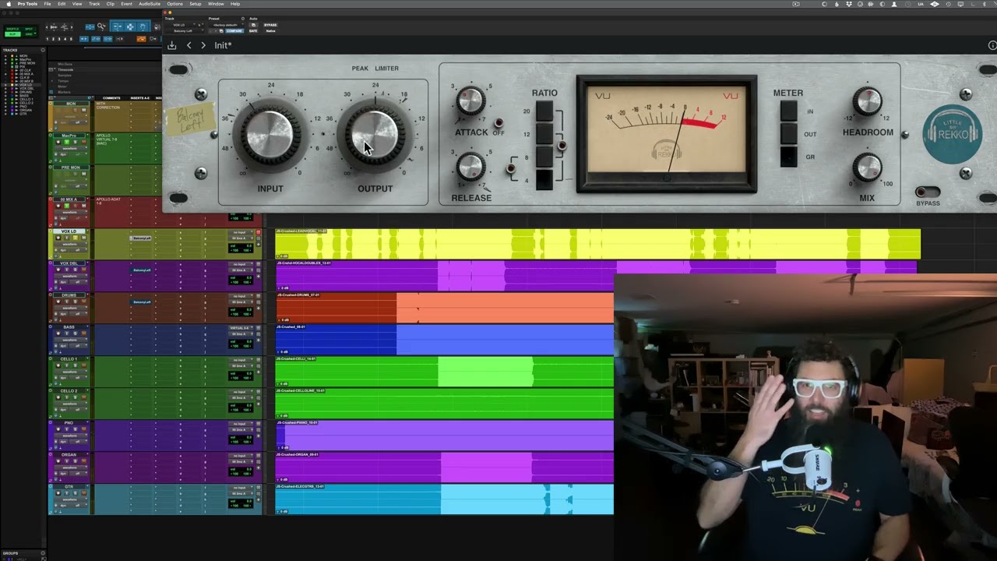Viewport: 997px width, 561px height.
Task: Set the meter to GR mode
Action: pos(788,157)
